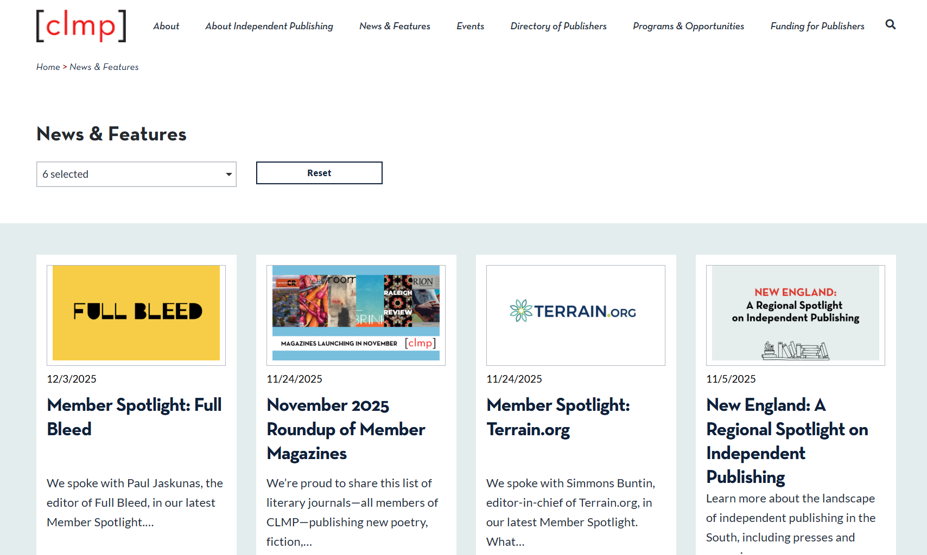Open 'New England: A Regional Spotlight' title
Screen dimensions: 927x555
click(x=788, y=441)
